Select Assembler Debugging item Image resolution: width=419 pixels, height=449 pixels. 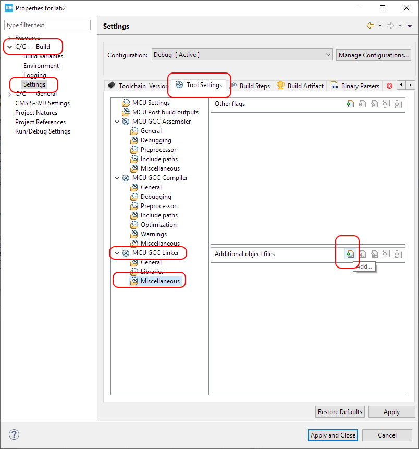tap(151, 140)
